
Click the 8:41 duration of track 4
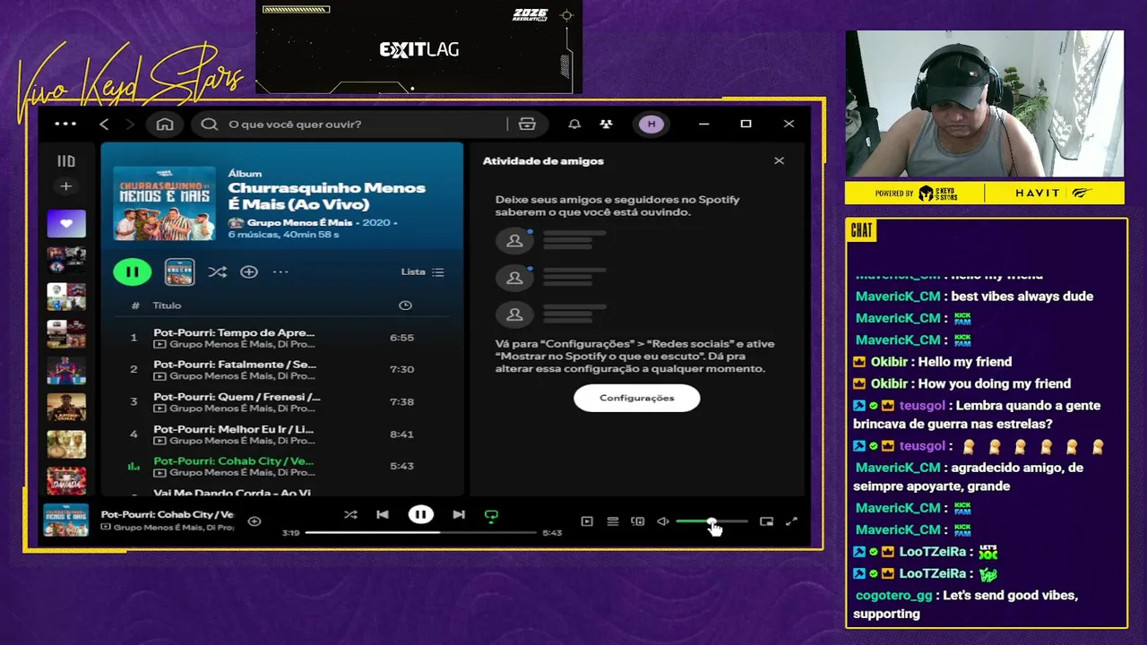pos(401,434)
